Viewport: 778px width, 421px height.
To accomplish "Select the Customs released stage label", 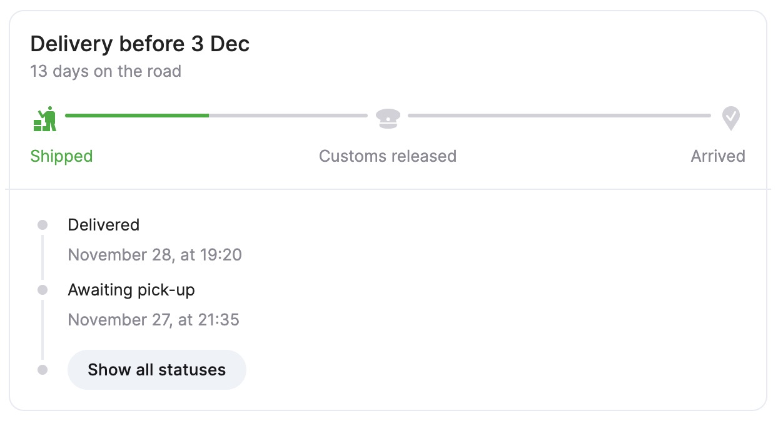I will click(388, 156).
